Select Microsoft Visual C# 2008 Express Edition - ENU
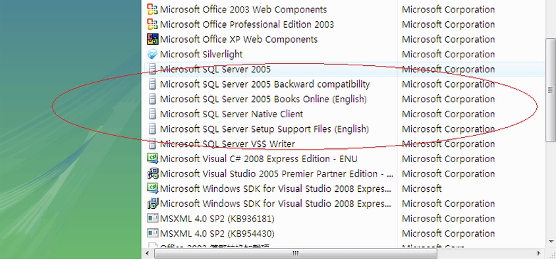This screenshot has height=259, width=556. pos(258,159)
